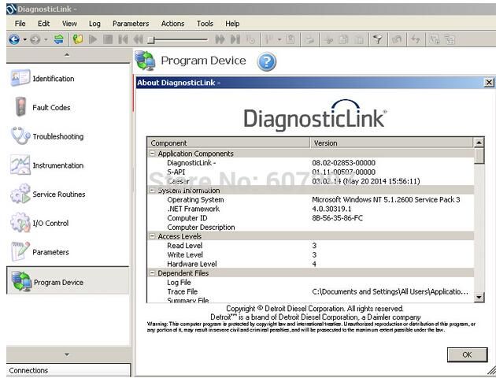
Task: Collapse the Application Components group
Action: pyautogui.click(x=152, y=154)
